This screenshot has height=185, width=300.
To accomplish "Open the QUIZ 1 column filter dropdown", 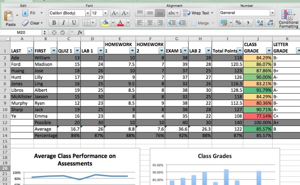I will [x=77, y=51].
